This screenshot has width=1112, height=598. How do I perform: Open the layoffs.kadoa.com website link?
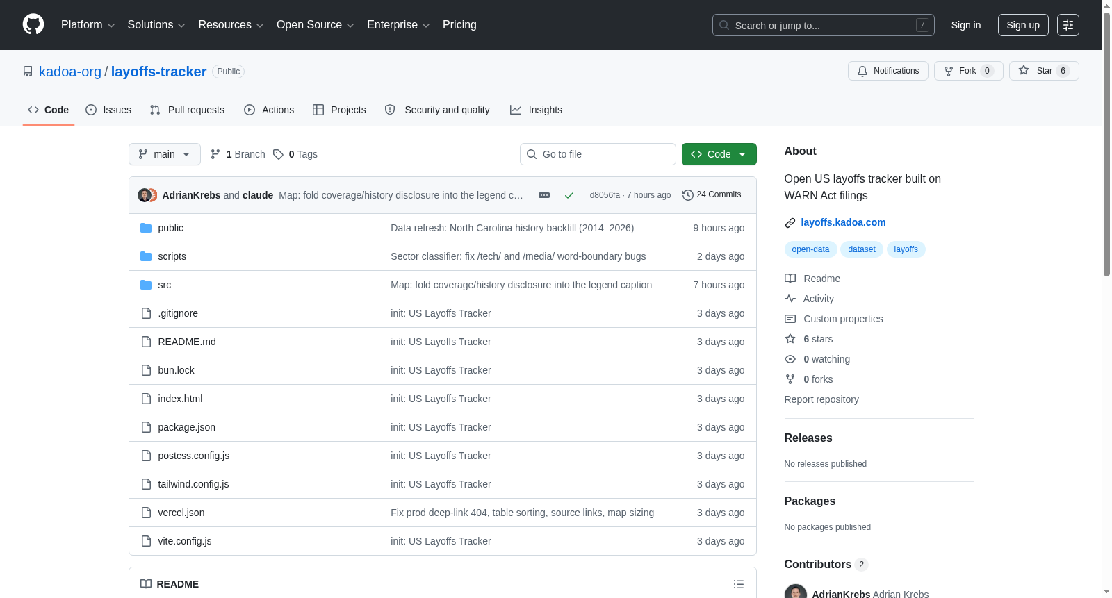pos(843,222)
